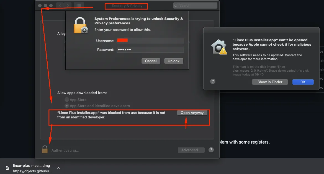
Task: Go back with the toolbar back arrow
Action: [x=60, y=5]
